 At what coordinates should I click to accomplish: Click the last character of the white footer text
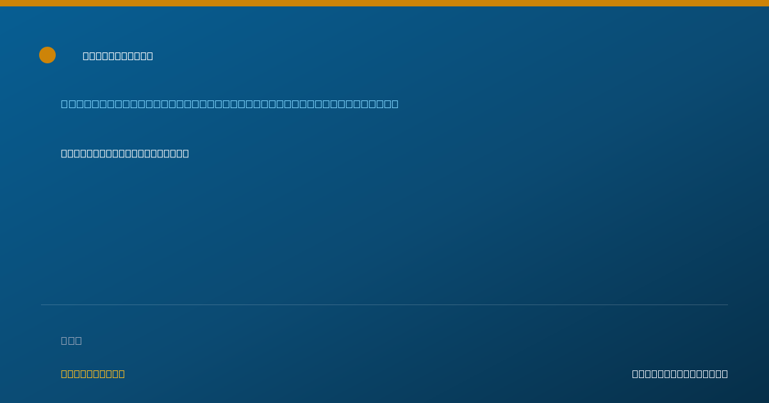coord(725,374)
